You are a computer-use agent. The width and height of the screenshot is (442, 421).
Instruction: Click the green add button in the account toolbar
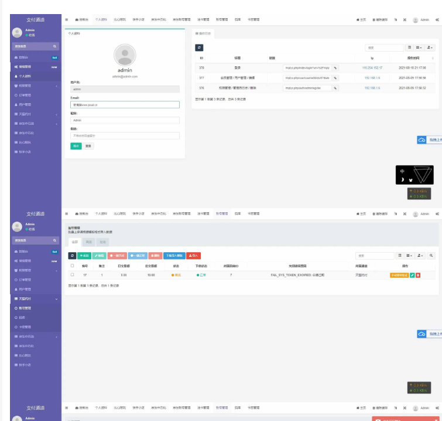84,256
